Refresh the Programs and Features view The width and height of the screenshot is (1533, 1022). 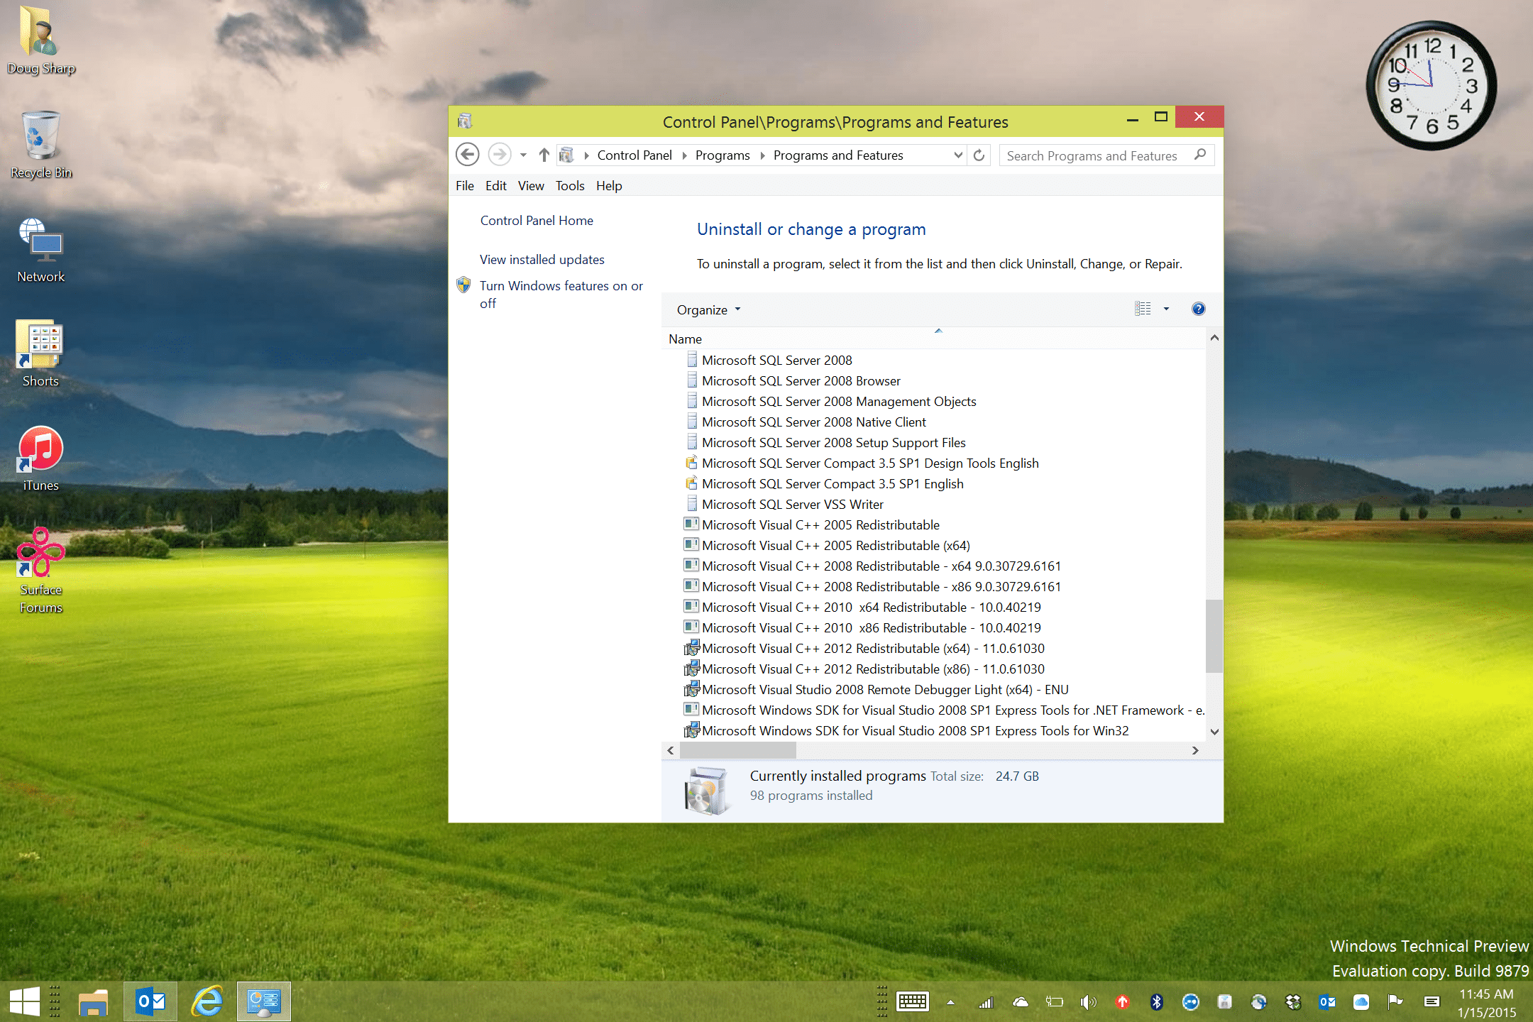[979, 155]
